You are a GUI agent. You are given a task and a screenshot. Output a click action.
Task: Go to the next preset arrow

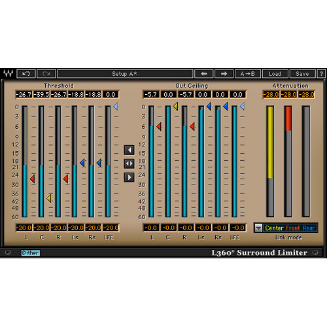tap(224, 74)
